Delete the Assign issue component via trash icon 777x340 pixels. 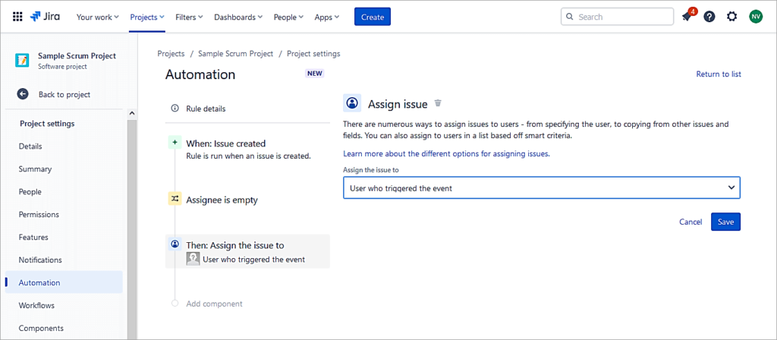click(x=438, y=103)
